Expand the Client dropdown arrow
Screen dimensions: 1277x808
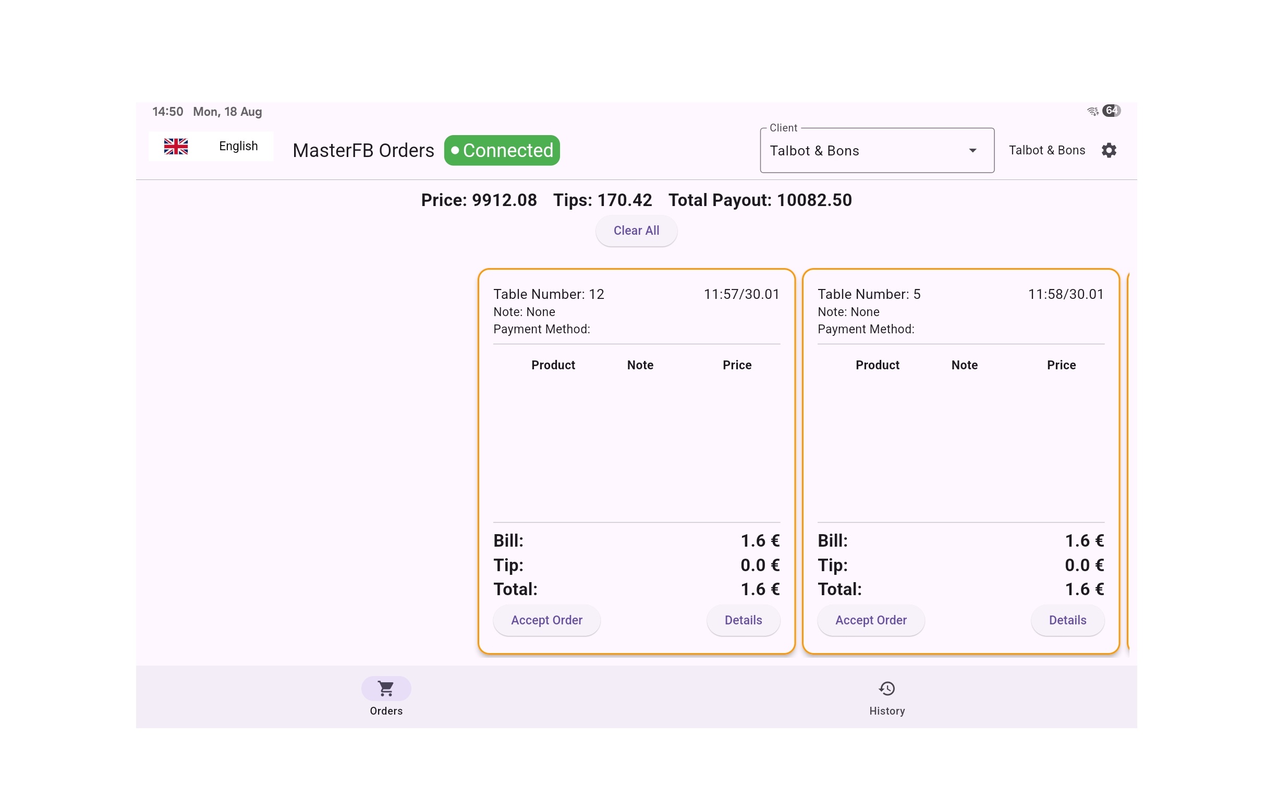tap(972, 151)
